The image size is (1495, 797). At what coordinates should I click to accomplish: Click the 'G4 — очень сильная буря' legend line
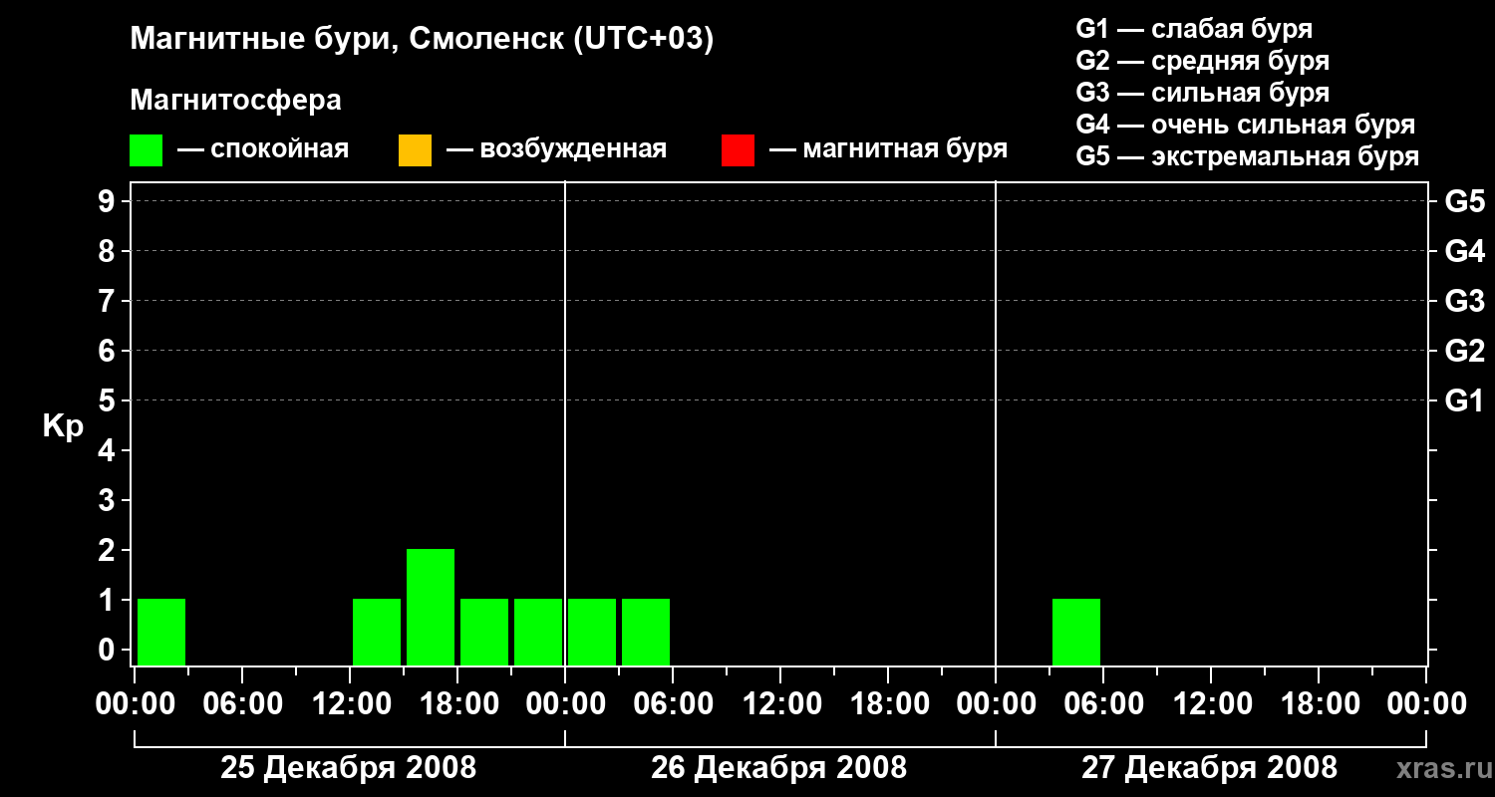[x=1246, y=125]
